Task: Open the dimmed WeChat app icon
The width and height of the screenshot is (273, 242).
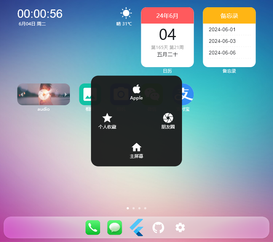Action: point(152,94)
